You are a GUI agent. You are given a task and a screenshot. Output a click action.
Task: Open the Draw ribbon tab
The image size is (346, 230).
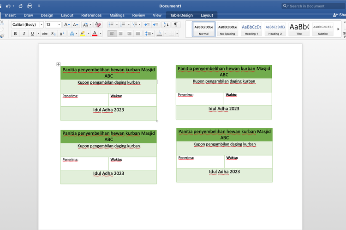[28, 15]
